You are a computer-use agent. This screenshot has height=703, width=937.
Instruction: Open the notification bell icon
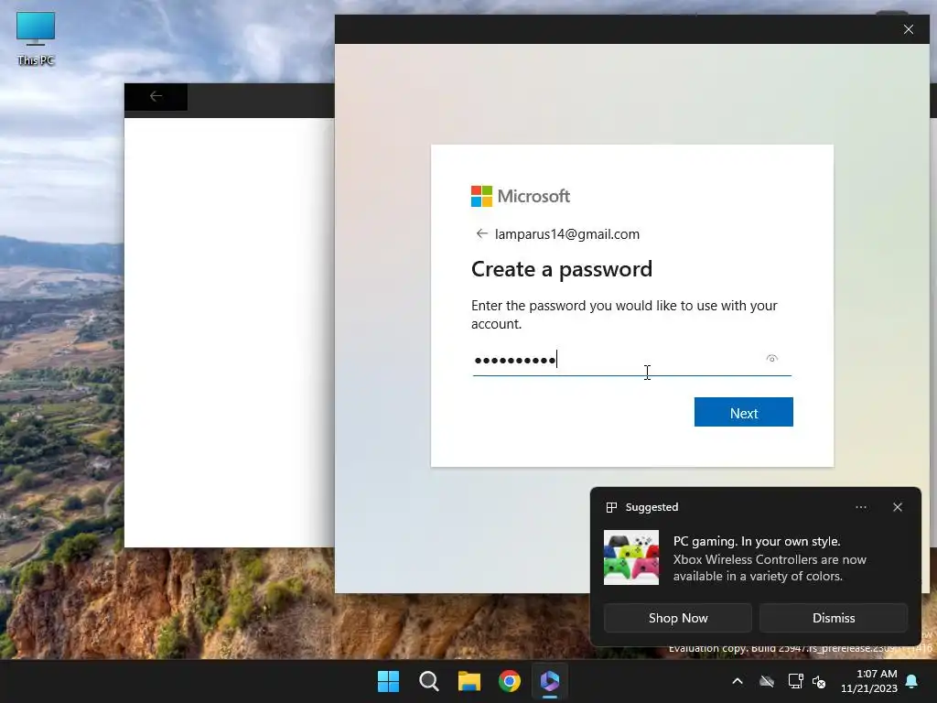pos(912,681)
